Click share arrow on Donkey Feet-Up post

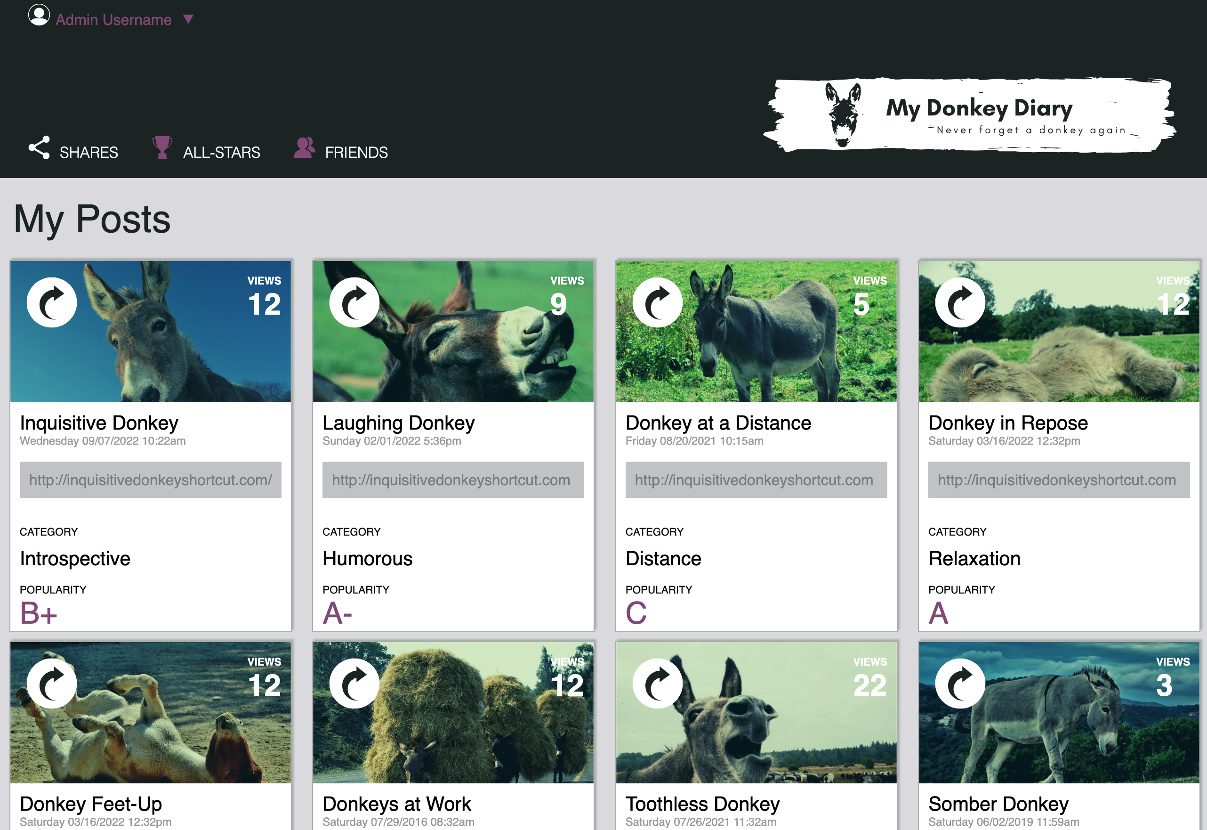click(51, 684)
